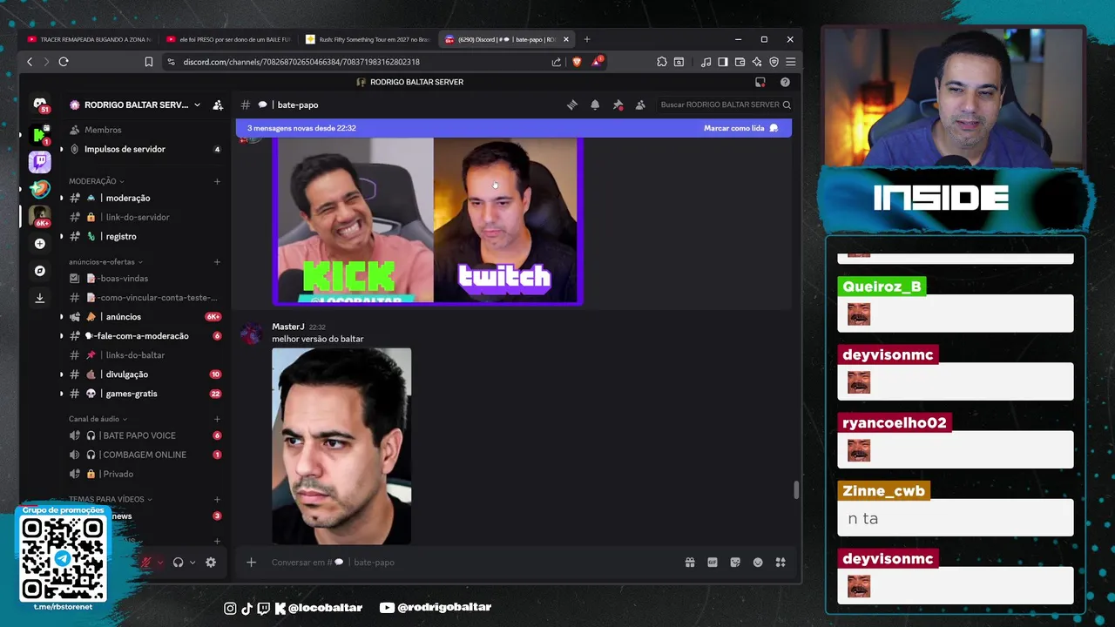Click the attach file plus button
Screen dimensions: 1115x627
click(x=251, y=563)
